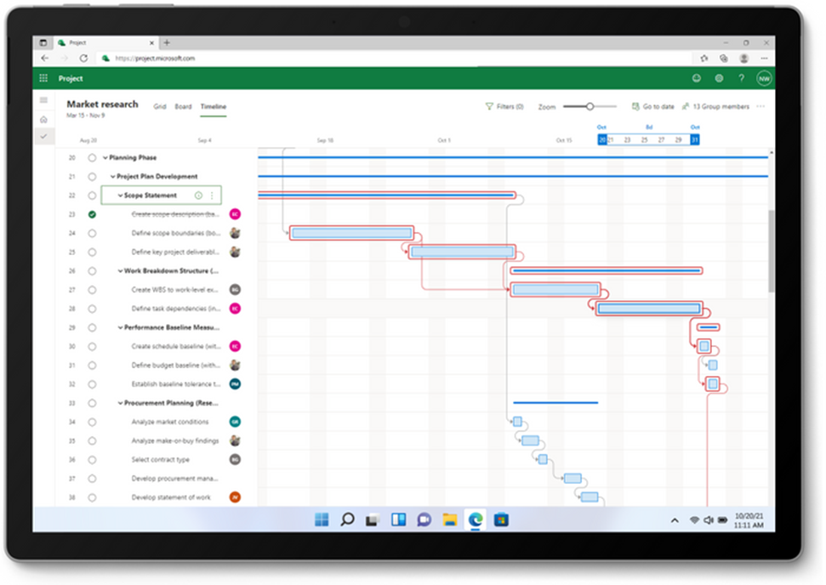Mark Define key project deliverables complete

click(92, 252)
